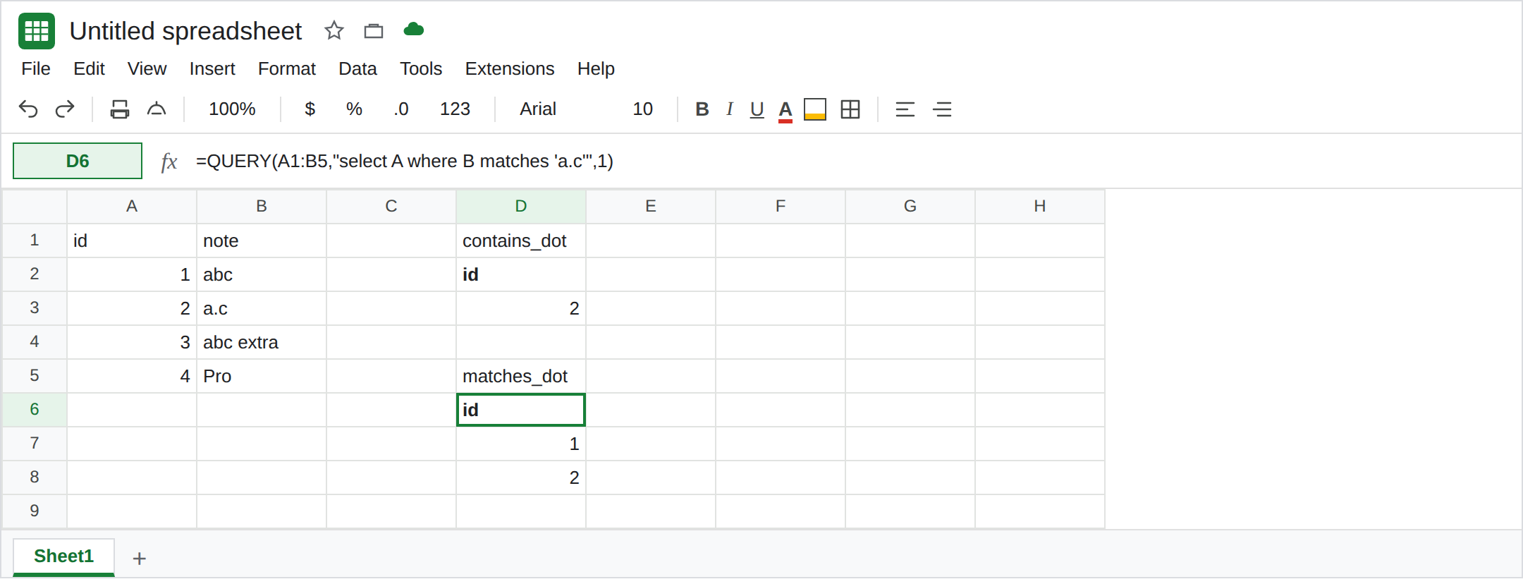Open horizontal align options

[905, 109]
